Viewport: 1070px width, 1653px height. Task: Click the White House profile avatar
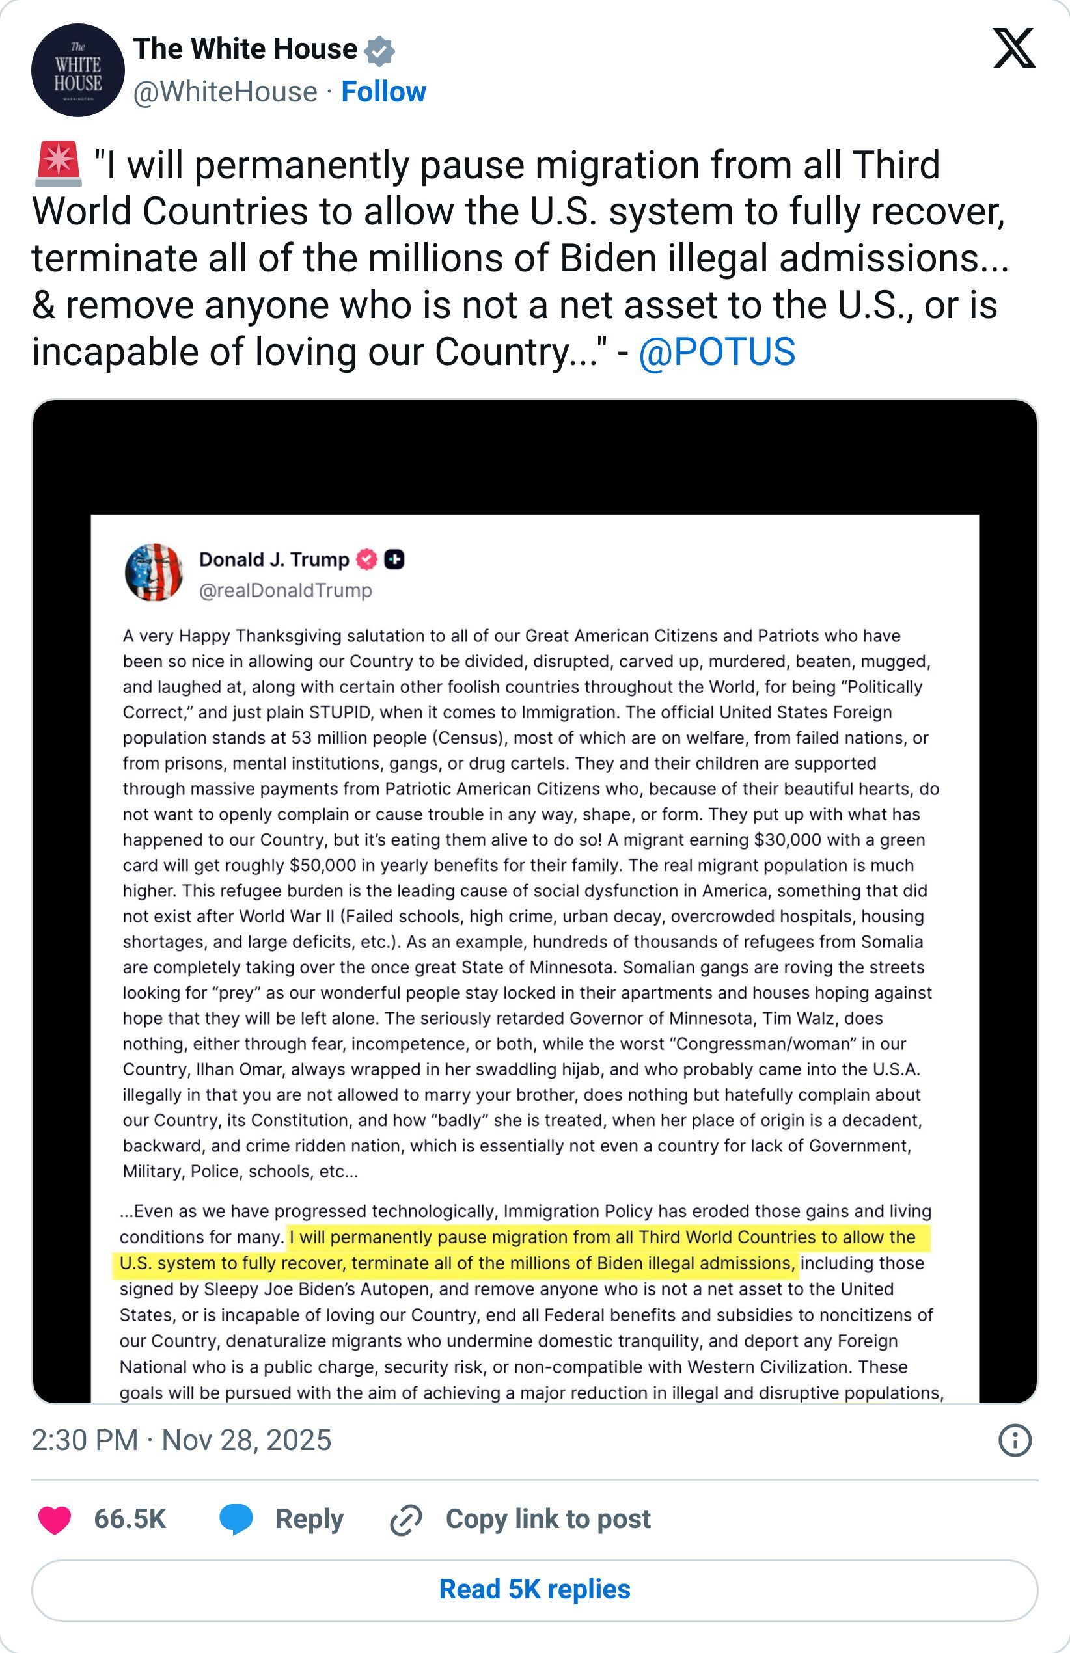pos(78,70)
